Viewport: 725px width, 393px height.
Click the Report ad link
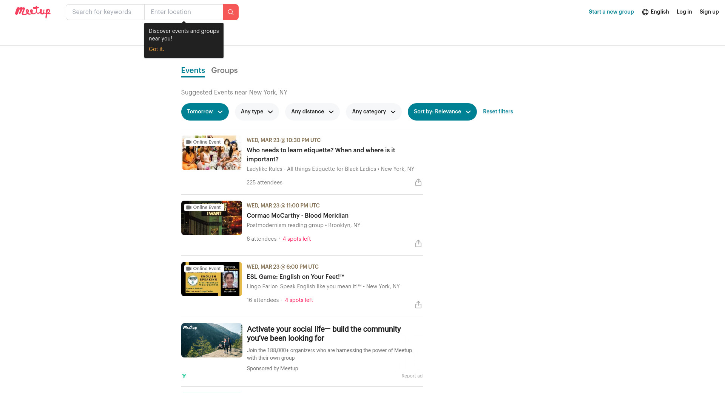click(412, 376)
